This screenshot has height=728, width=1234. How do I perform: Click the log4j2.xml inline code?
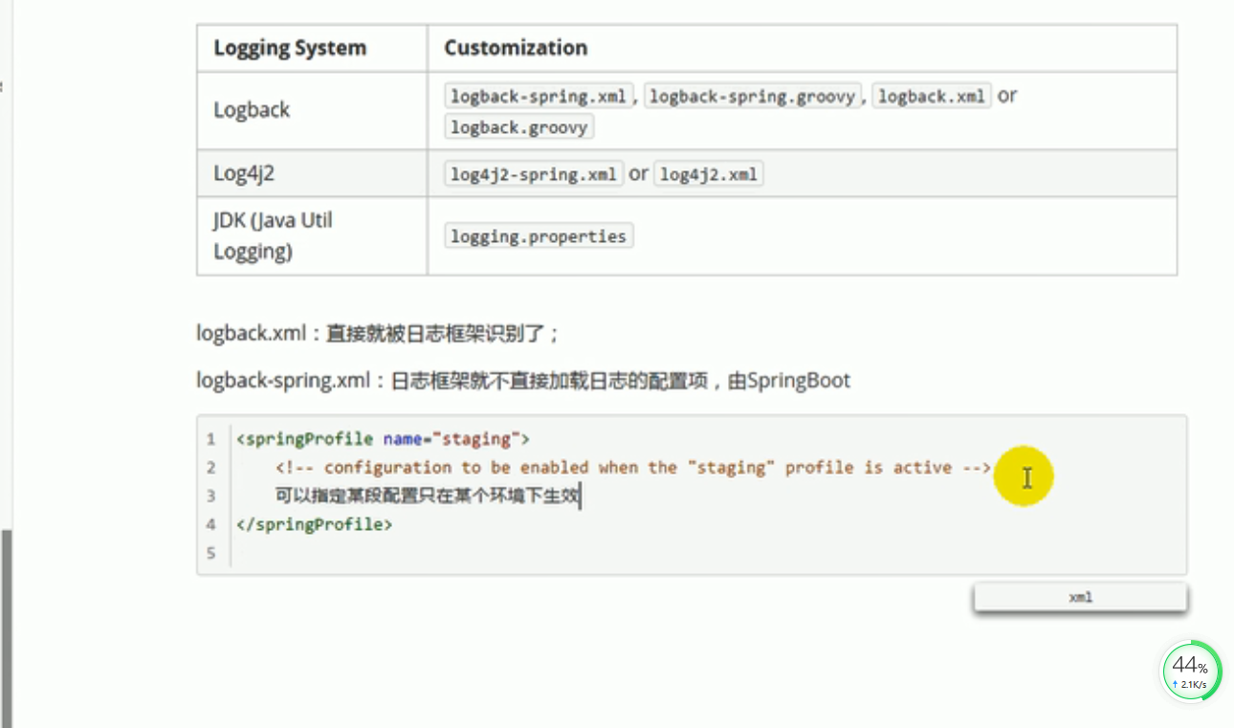708,175
